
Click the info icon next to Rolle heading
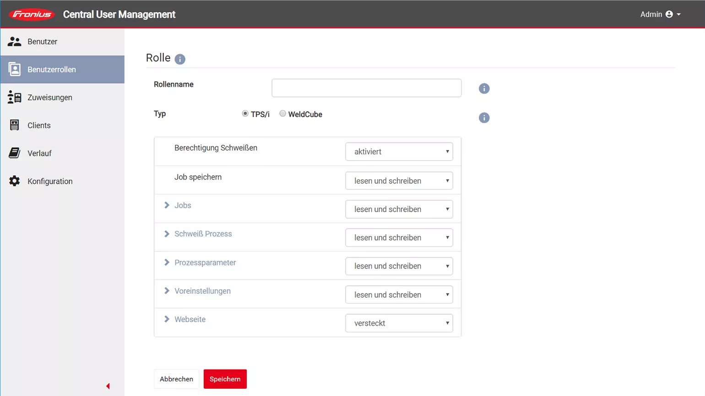180,59
